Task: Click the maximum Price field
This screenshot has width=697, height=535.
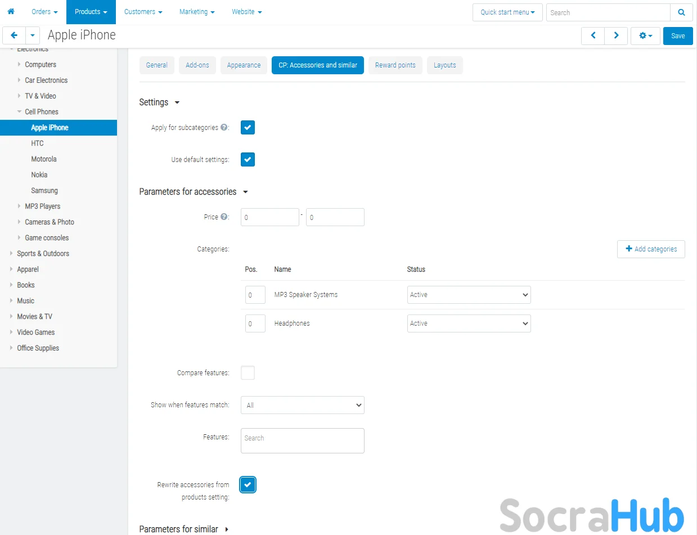Action: point(335,217)
